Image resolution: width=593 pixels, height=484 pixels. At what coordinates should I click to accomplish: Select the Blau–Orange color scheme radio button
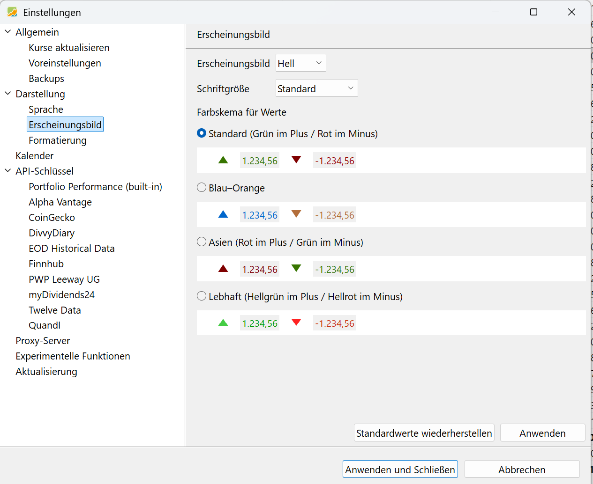202,188
